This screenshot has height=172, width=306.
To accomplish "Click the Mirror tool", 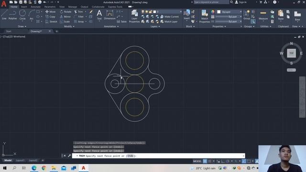I will [x=65, y=17].
